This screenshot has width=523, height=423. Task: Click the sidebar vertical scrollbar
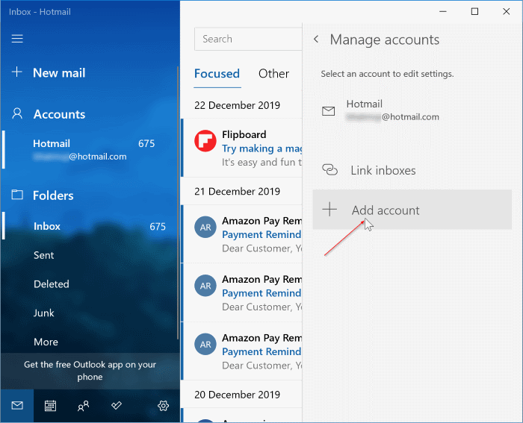click(178, 202)
